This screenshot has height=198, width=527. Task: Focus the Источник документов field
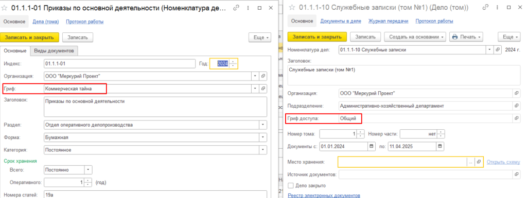coord(426,174)
